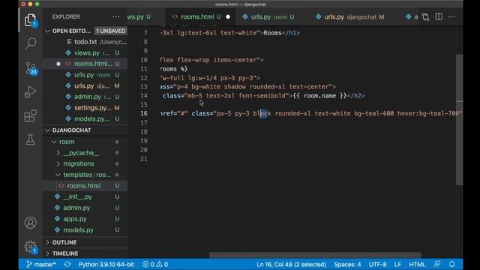This screenshot has height=270, width=480.
Task: Synchronize changes icon in status bar
Action: tap(67, 264)
